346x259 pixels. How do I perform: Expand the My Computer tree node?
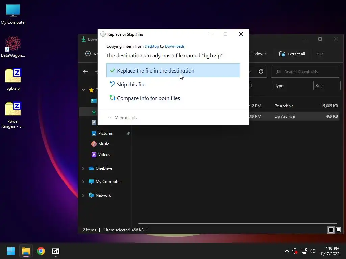(83, 182)
